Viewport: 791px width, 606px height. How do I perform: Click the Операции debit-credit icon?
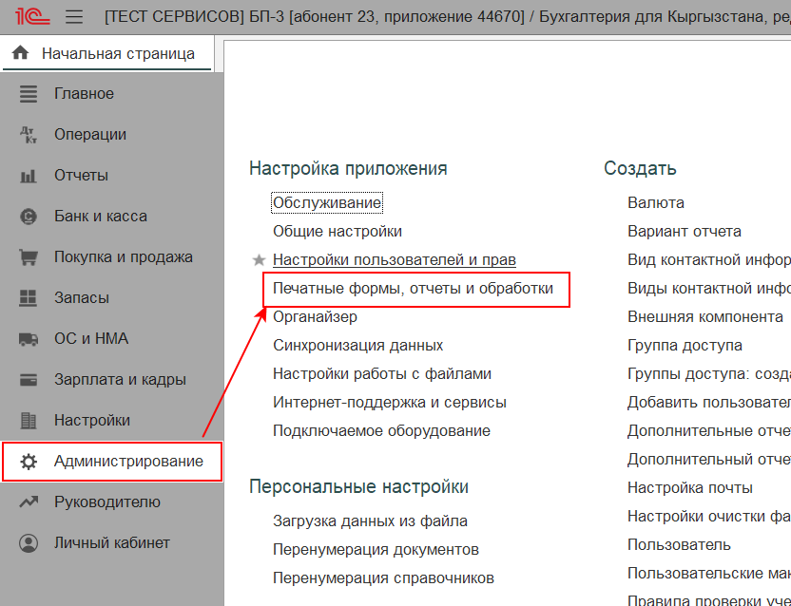point(29,135)
